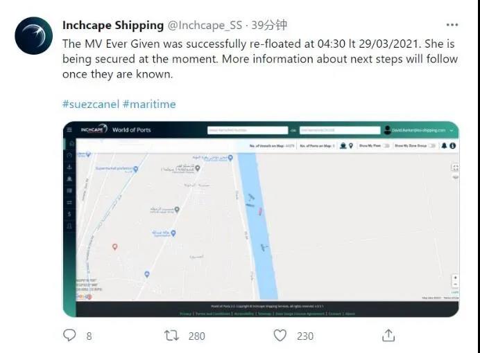Viewport: 480px width, 353px height.
Task: Select the anchor icon in the sidebar
Action: (x=69, y=167)
